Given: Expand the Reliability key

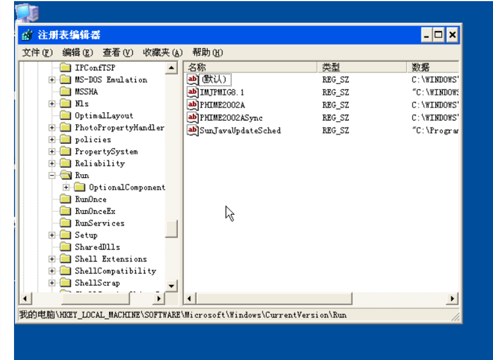Looking at the screenshot, I should point(52,163).
